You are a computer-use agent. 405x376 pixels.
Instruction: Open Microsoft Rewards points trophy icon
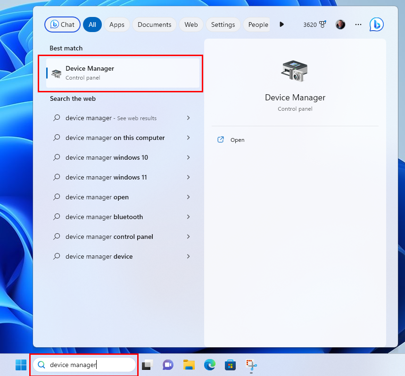(x=322, y=25)
